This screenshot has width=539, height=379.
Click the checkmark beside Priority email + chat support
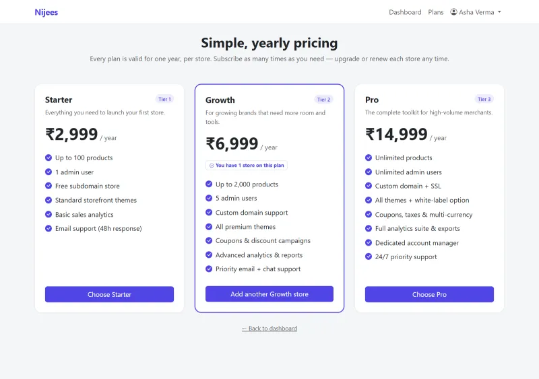209,269
